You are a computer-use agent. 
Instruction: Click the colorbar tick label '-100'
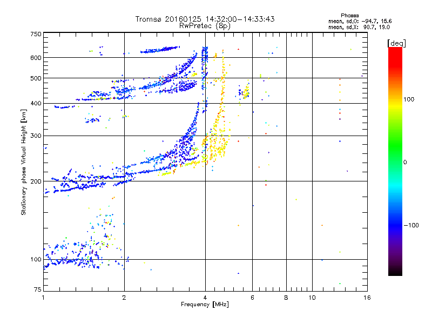(x=411, y=225)
